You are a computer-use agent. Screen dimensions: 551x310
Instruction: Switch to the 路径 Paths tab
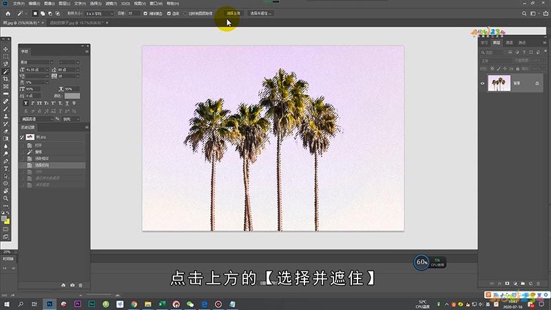pyautogui.click(x=522, y=43)
